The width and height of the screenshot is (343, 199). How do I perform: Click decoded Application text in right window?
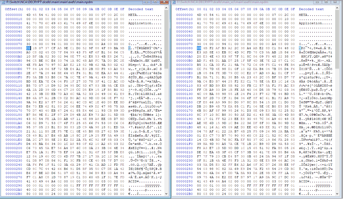point(310,23)
